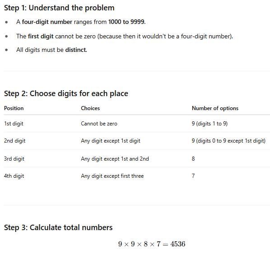270x254 pixels.
Task: Click the 'Step 1: Understand the problem' heading
Action: [x=59, y=8]
